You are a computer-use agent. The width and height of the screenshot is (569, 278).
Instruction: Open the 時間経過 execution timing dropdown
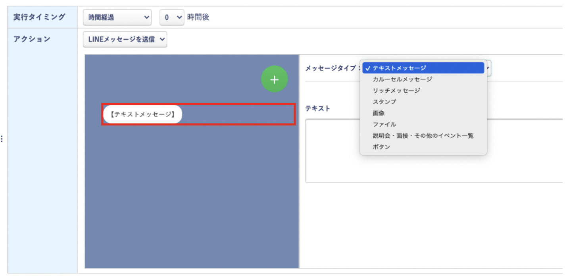click(117, 17)
